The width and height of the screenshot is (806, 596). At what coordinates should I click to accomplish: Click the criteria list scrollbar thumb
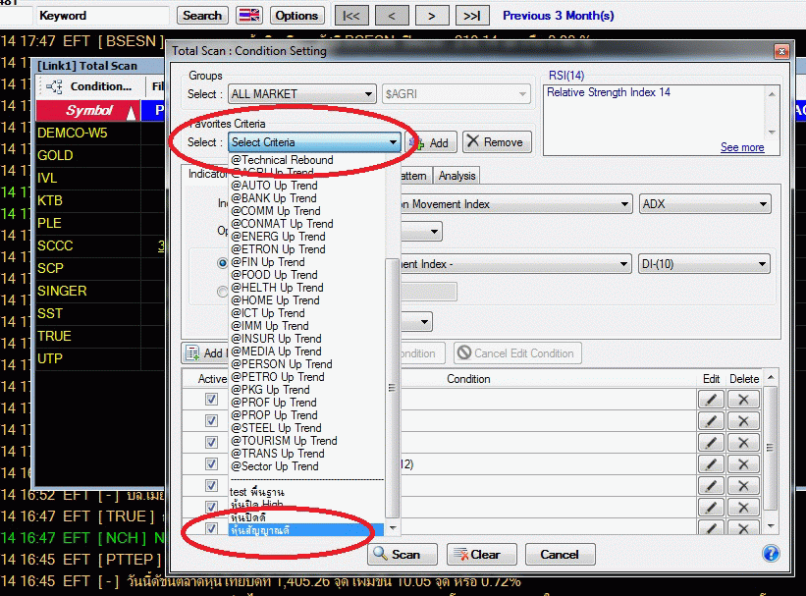(392, 388)
